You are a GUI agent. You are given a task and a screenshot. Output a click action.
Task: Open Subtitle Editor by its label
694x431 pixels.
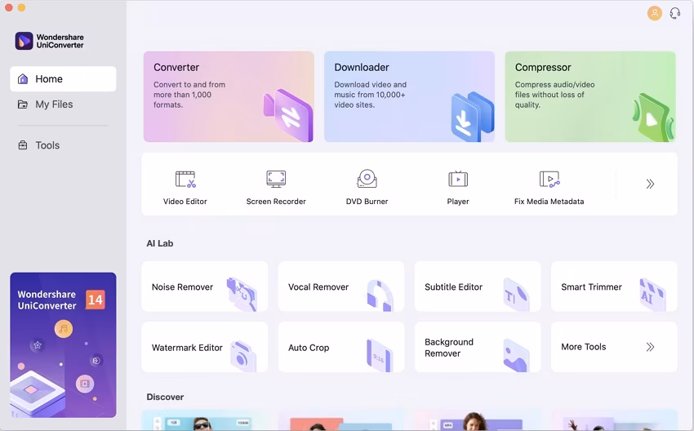pos(453,287)
